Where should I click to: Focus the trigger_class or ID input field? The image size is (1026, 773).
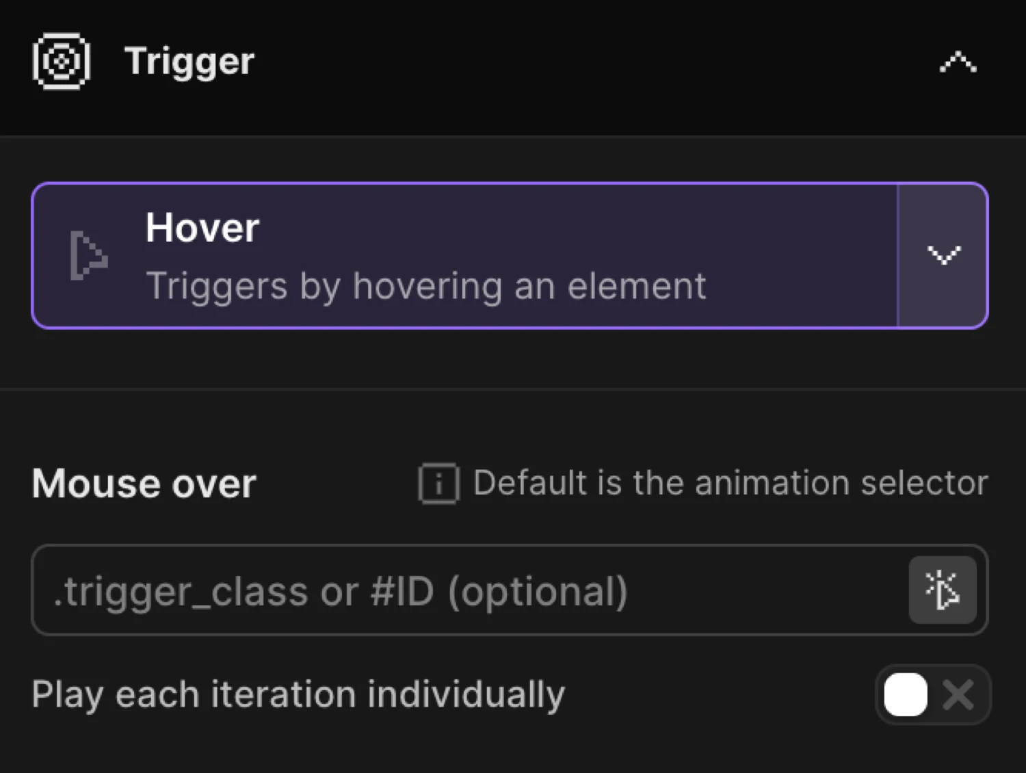point(410,591)
